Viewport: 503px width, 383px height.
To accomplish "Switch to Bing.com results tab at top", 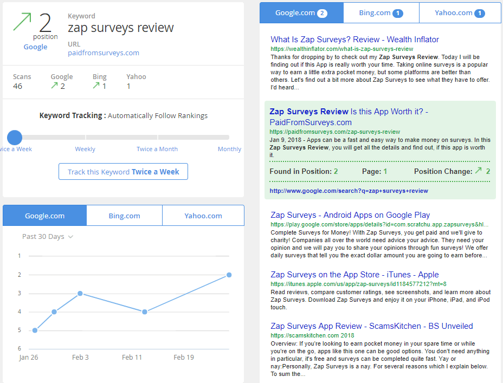I will click(x=381, y=13).
